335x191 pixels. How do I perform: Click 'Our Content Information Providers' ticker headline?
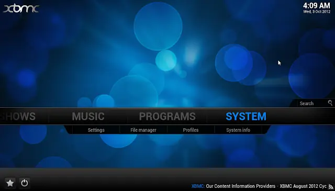(241, 186)
